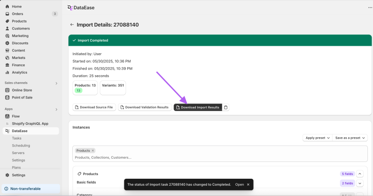Click the green 13 badge
Viewport: 373px width, 196px height.
(78, 91)
